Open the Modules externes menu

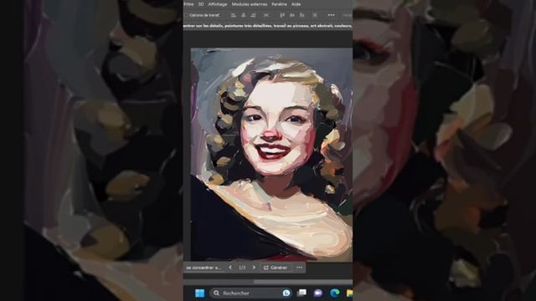point(250,4)
